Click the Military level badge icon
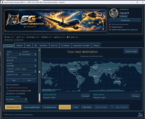The width and height of the screenshot is (145, 119). 42,37
